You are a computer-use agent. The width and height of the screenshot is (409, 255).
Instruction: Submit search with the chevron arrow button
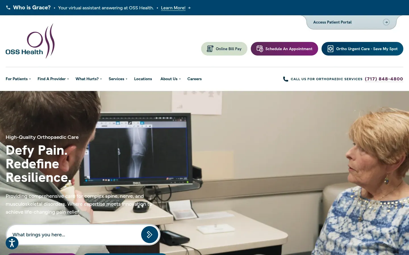click(150, 235)
